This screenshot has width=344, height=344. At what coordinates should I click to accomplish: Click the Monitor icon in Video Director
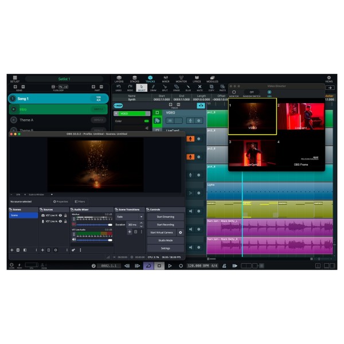click(234, 92)
